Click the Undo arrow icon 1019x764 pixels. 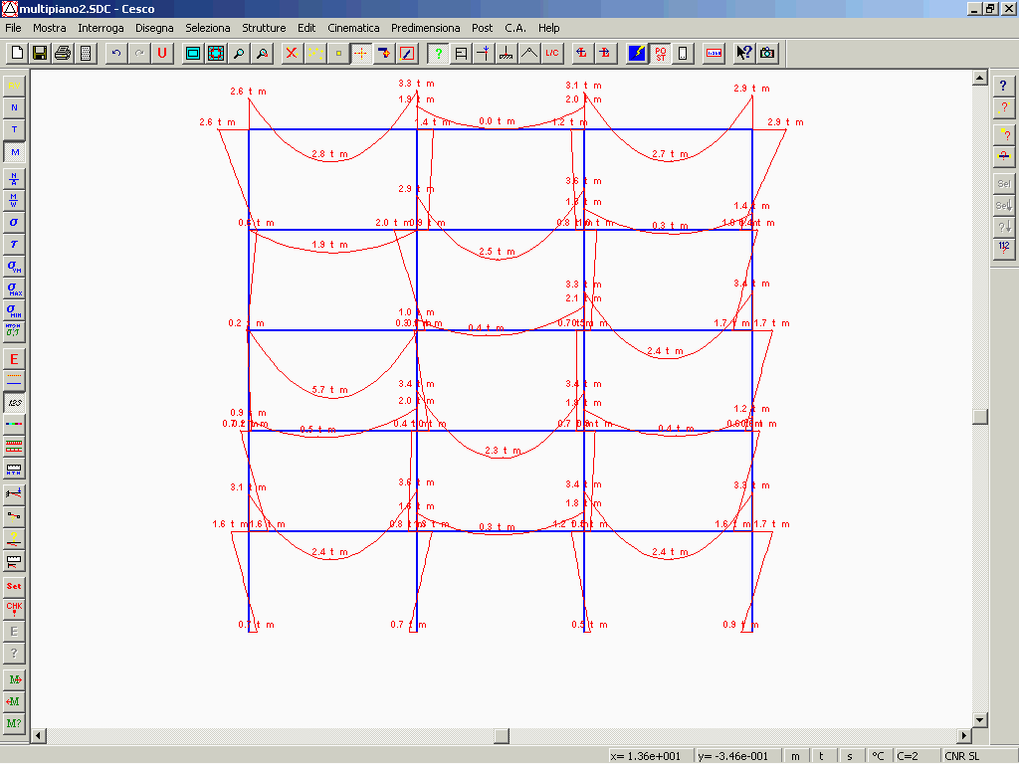pyautogui.click(x=116, y=53)
